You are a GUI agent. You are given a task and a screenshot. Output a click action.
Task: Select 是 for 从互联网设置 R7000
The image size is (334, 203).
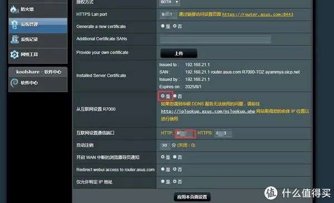(163, 96)
